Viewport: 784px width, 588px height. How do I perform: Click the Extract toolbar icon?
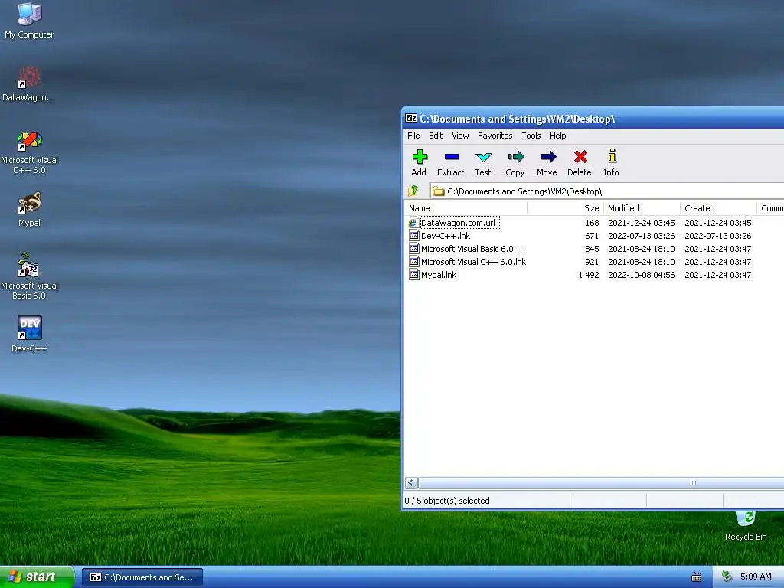pos(450,162)
